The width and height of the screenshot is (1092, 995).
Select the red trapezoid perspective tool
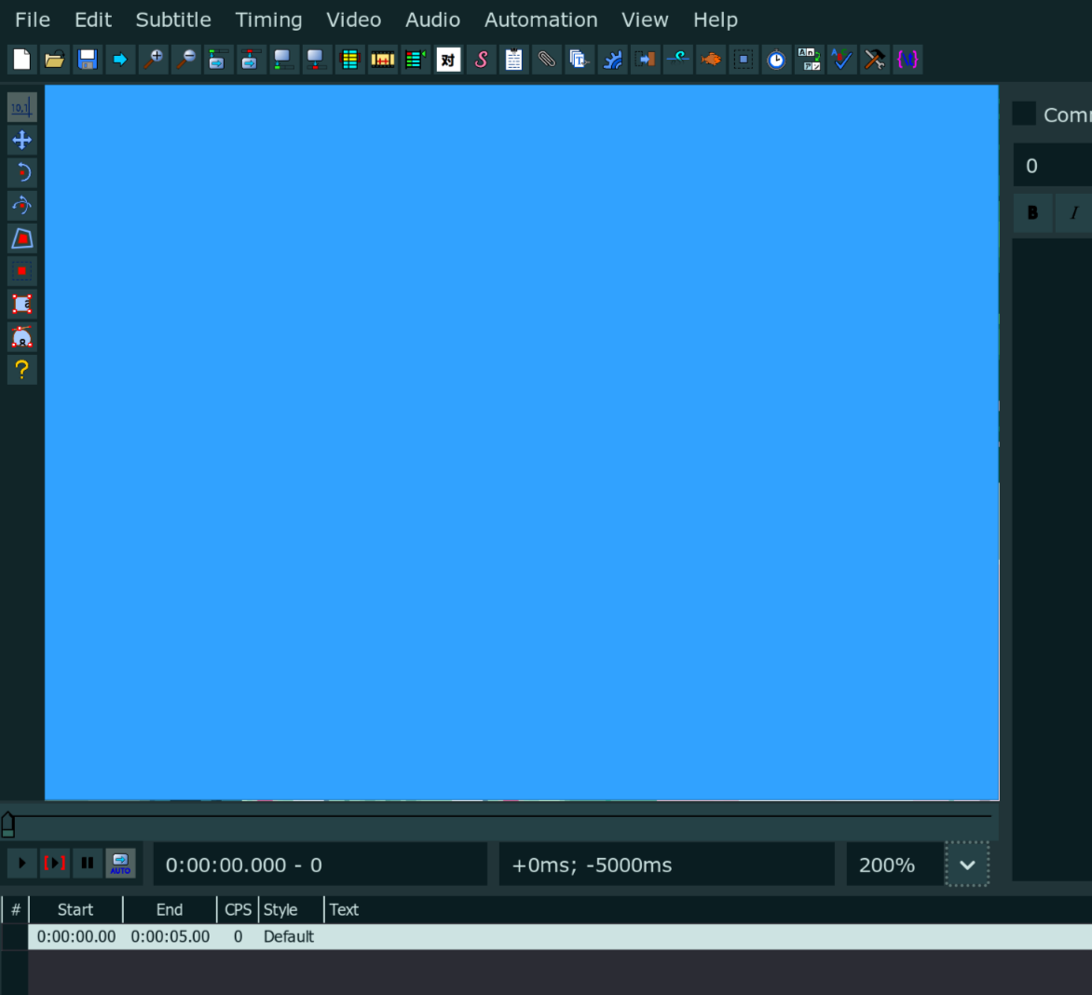pos(21,239)
